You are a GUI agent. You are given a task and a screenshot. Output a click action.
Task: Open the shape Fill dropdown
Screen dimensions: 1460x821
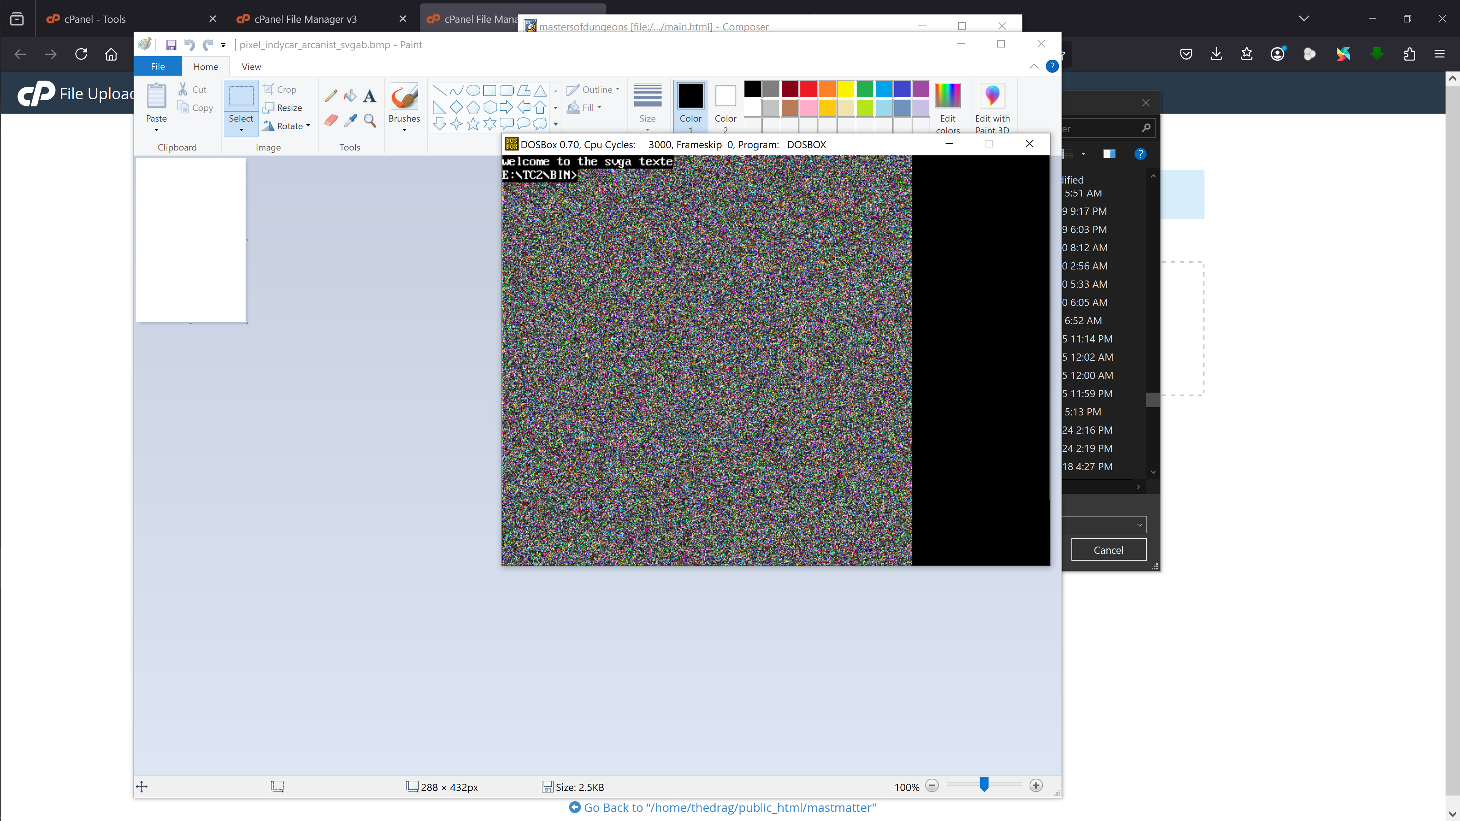click(x=584, y=108)
